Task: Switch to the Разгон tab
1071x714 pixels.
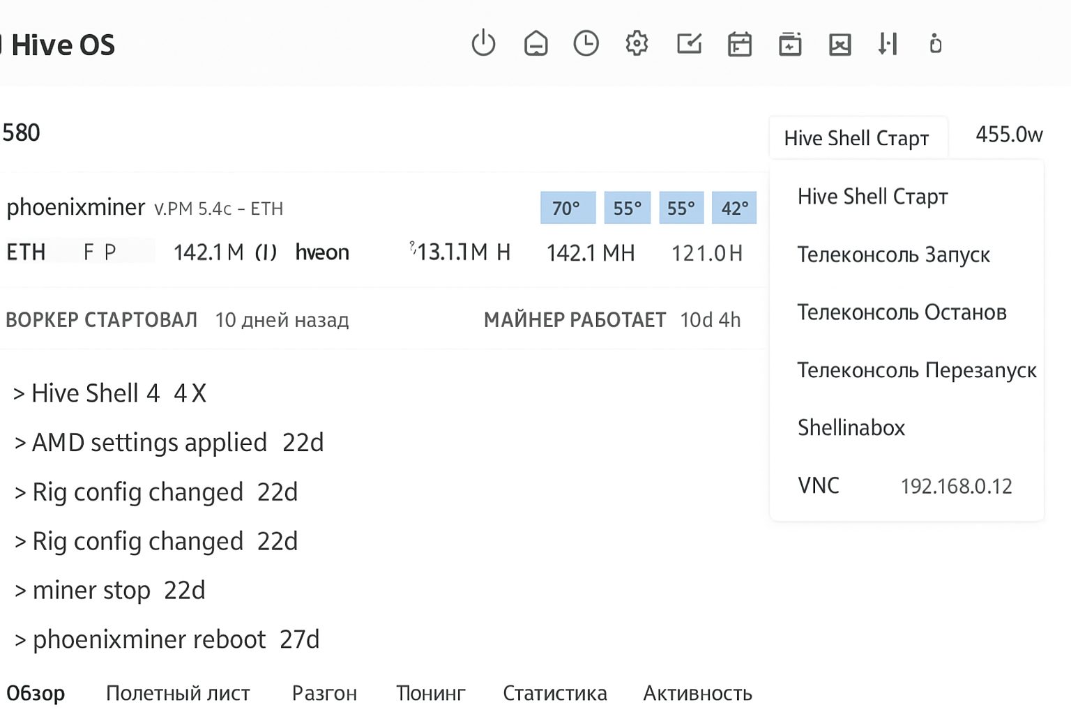Action: (324, 693)
